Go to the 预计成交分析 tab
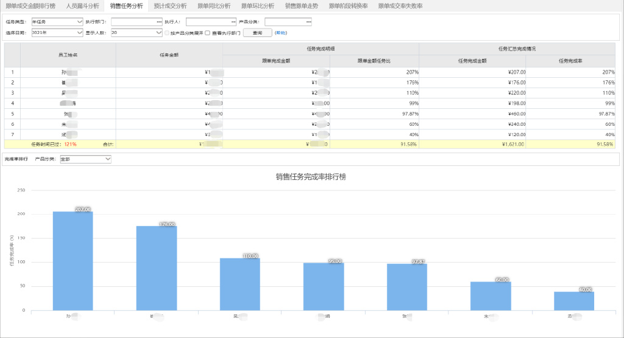Image resolution: width=624 pixels, height=338 pixels. pyautogui.click(x=170, y=5)
